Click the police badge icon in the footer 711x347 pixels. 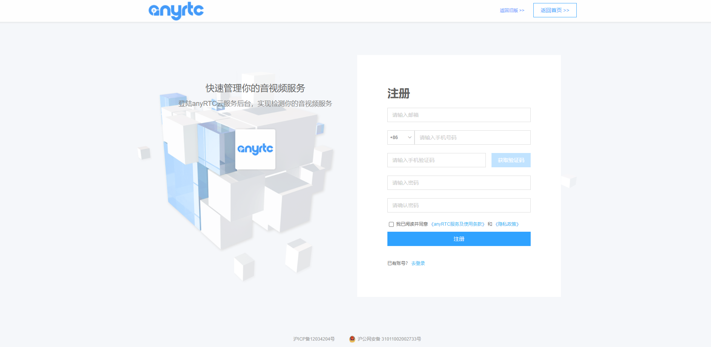pos(352,339)
